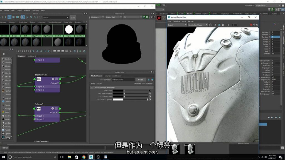The image size is (285, 160).
Task: Click the BlackMetal1 node swatch icon
Action: [x=39, y=79]
